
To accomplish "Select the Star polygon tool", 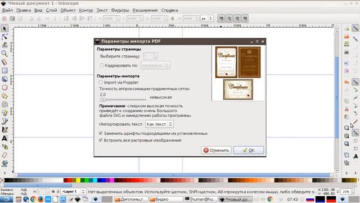I will point(4,96).
